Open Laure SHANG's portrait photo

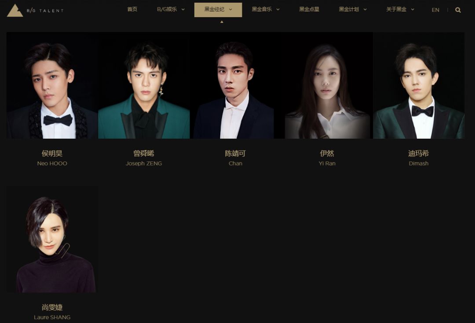click(52, 239)
